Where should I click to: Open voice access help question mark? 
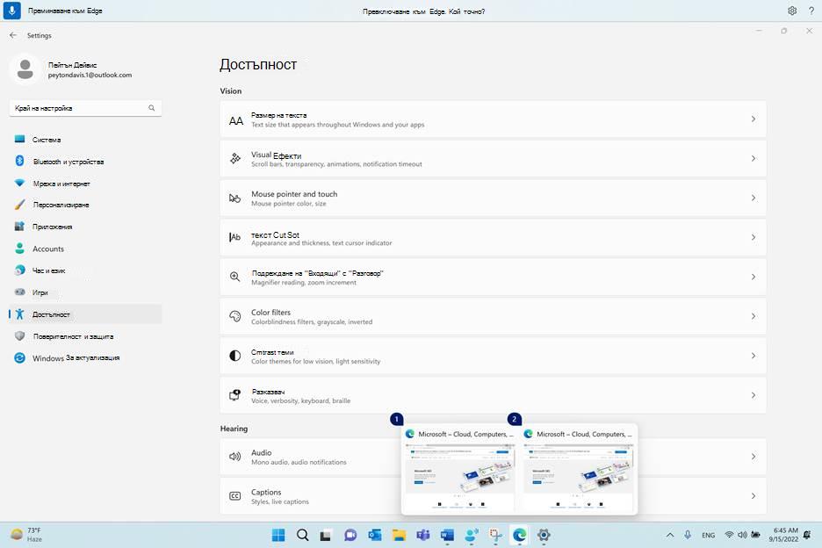click(x=811, y=11)
